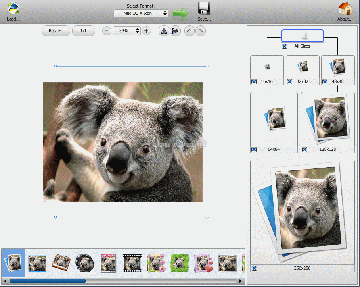Zoom in with the plus button
The image size is (360, 287).
tap(146, 31)
